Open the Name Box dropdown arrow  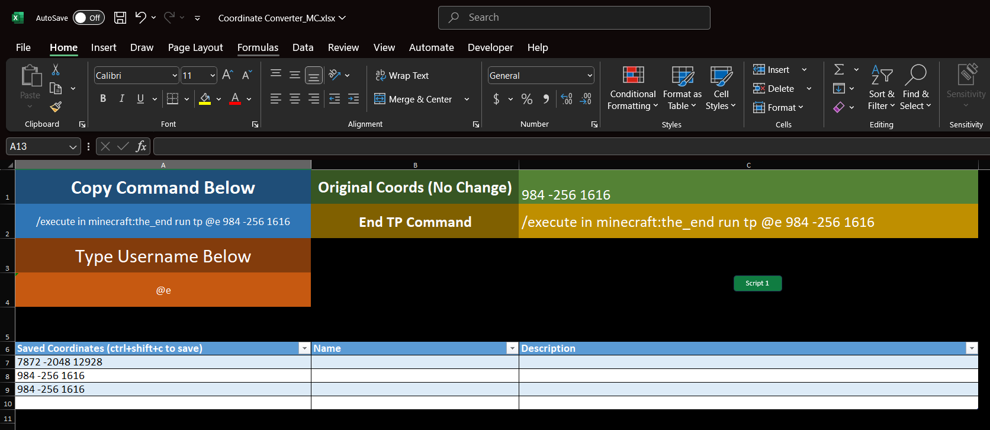73,146
